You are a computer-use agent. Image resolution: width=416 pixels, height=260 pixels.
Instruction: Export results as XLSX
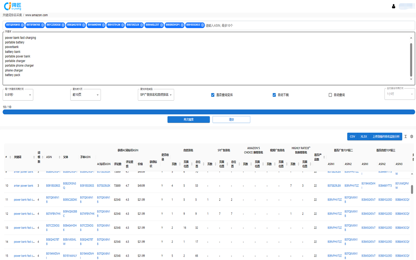pyautogui.click(x=364, y=136)
